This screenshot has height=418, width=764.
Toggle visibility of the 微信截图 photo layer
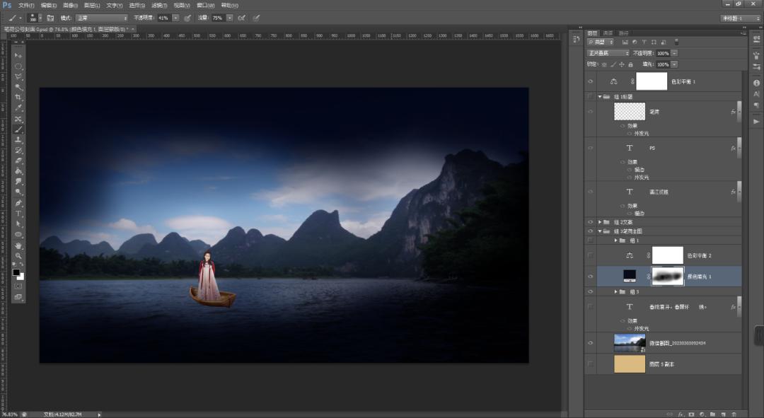(591, 343)
